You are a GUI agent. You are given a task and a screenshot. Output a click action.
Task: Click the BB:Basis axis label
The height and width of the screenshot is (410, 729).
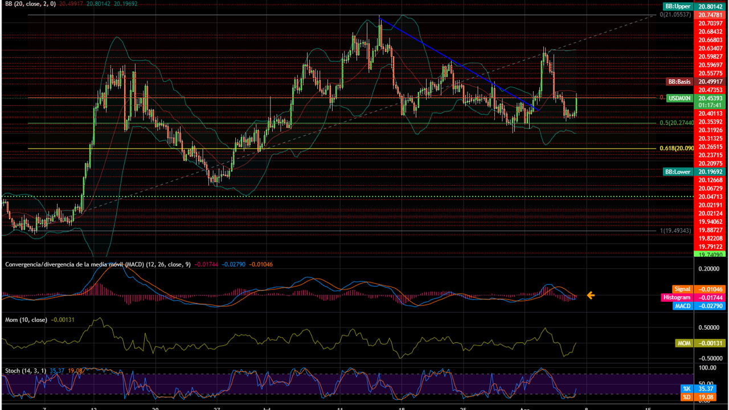pos(679,81)
